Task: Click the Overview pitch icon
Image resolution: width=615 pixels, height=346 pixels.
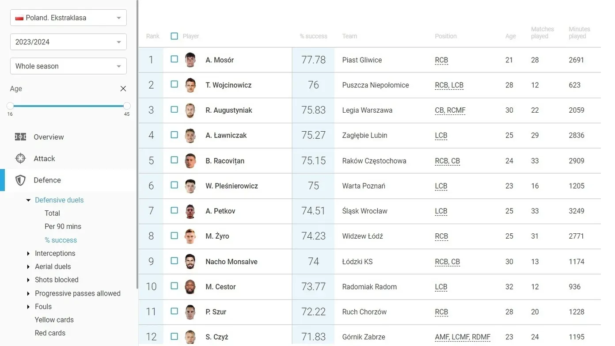Action: click(x=20, y=137)
